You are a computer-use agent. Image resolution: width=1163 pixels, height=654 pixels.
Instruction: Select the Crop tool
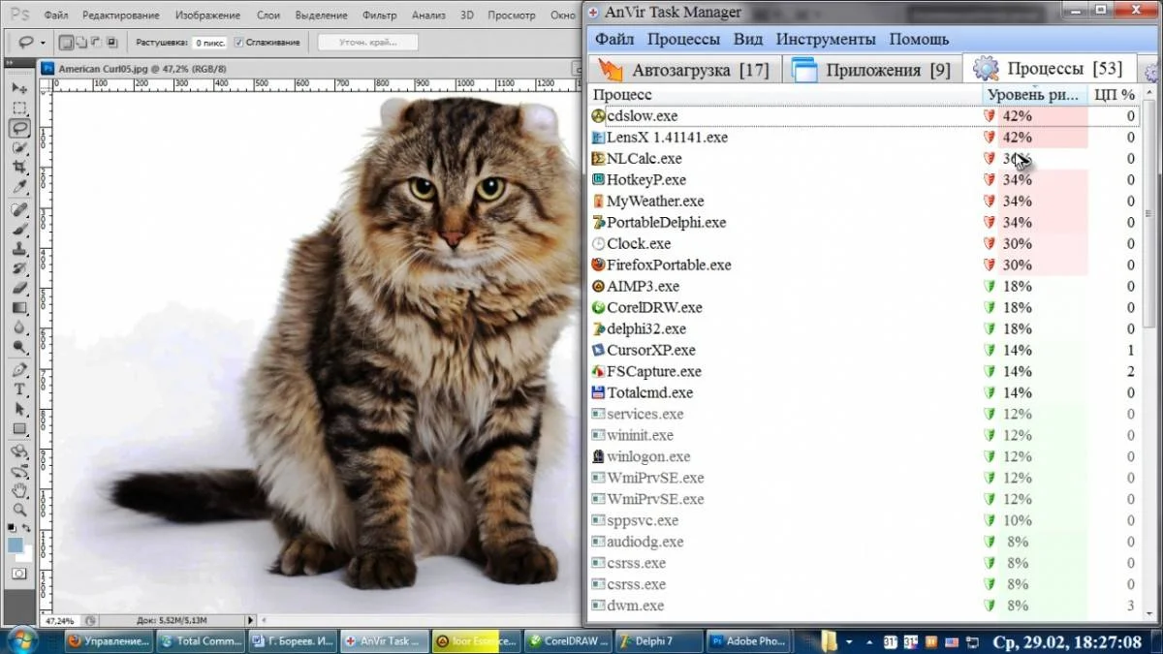click(x=19, y=167)
